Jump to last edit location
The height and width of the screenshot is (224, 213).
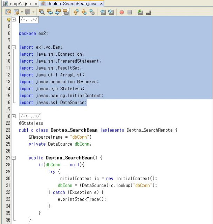click(x=8, y=12)
